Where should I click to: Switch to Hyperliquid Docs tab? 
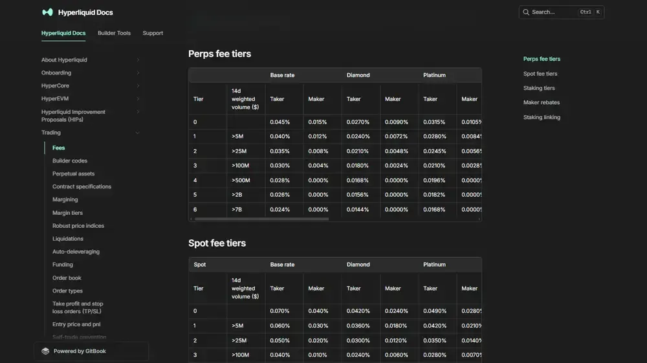pyautogui.click(x=63, y=33)
